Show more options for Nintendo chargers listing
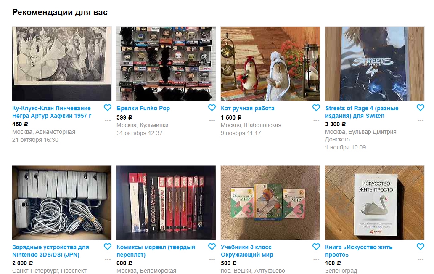 point(108,260)
